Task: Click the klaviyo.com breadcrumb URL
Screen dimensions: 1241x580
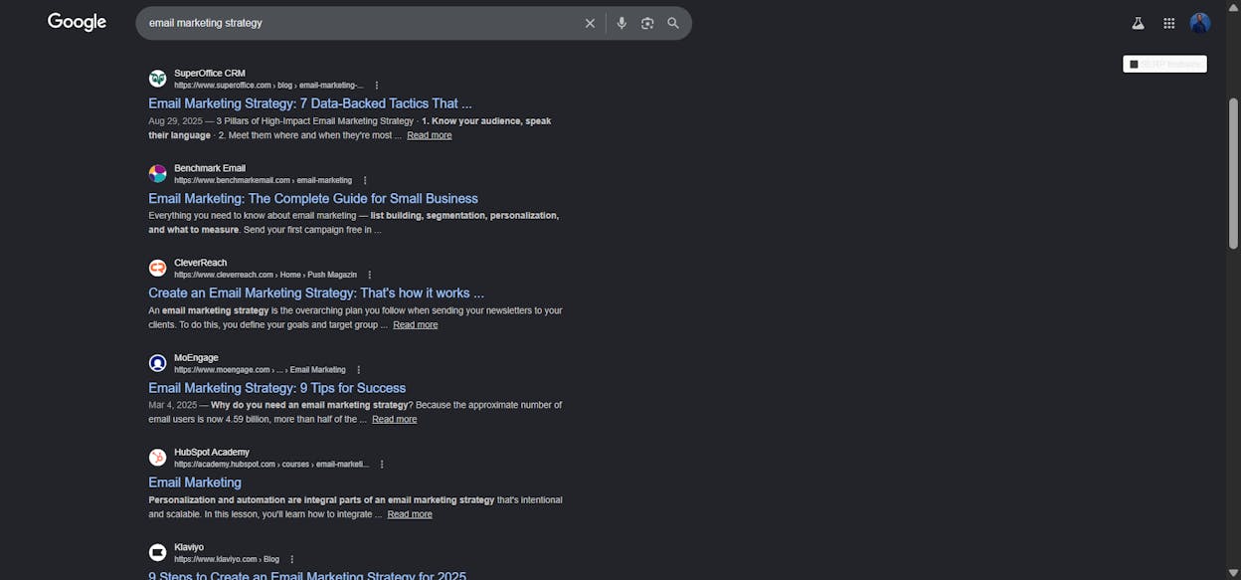Action: point(227,560)
